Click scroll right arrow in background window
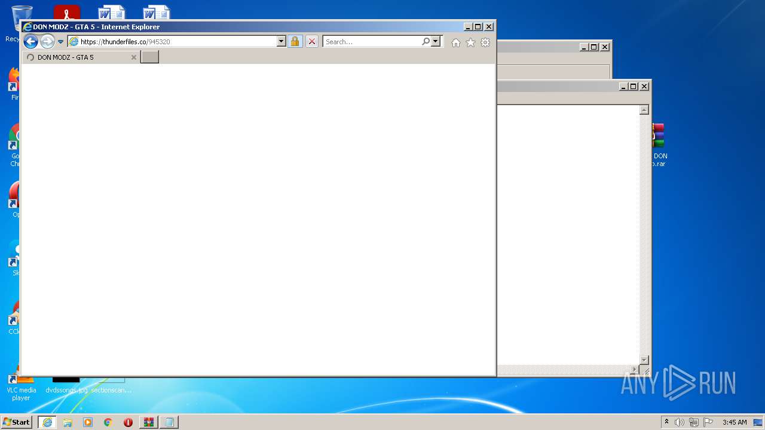This screenshot has height=430, width=765. click(634, 370)
